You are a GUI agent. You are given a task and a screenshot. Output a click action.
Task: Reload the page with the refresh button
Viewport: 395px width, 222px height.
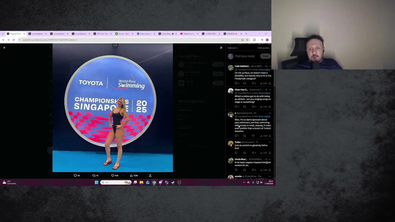click(x=14, y=40)
